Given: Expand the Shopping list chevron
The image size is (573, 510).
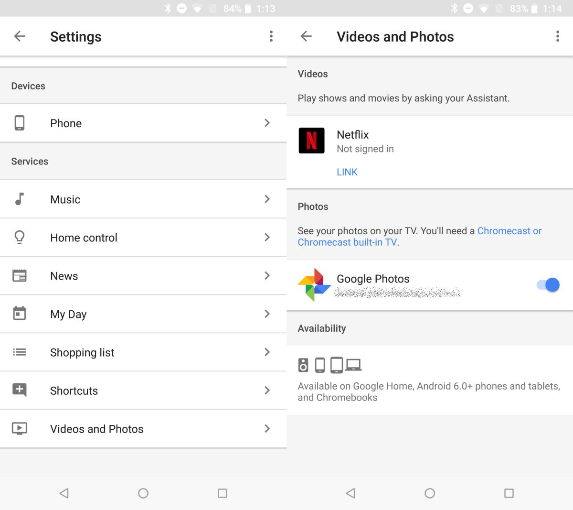Looking at the screenshot, I should coord(267,352).
